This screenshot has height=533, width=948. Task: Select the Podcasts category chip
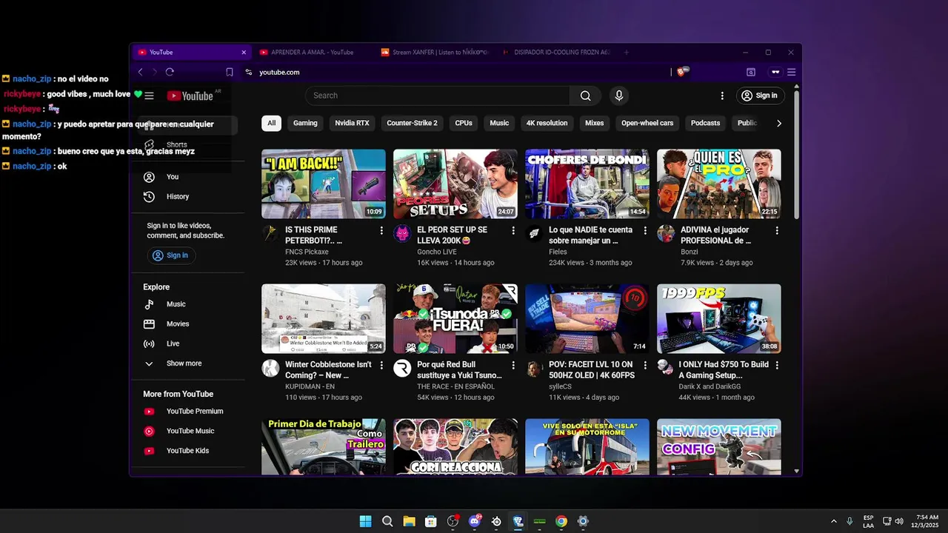[705, 123]
